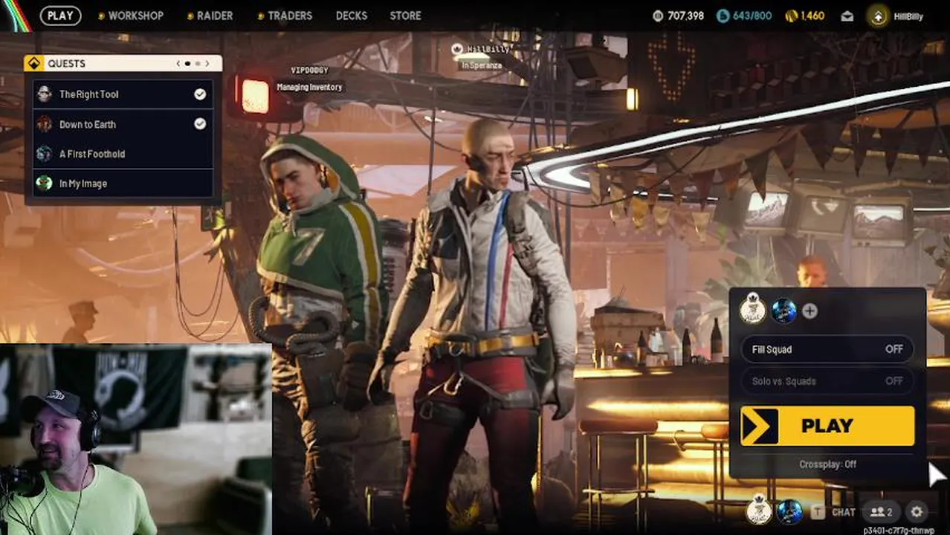Click crown avatar in the squad panel

(x=753, y=310)
